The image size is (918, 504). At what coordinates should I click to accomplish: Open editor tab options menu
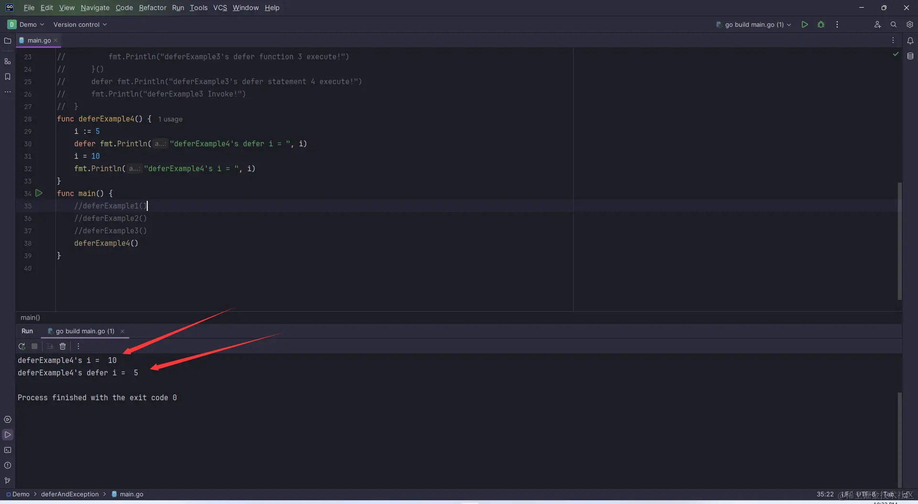(x=893, y=40)
